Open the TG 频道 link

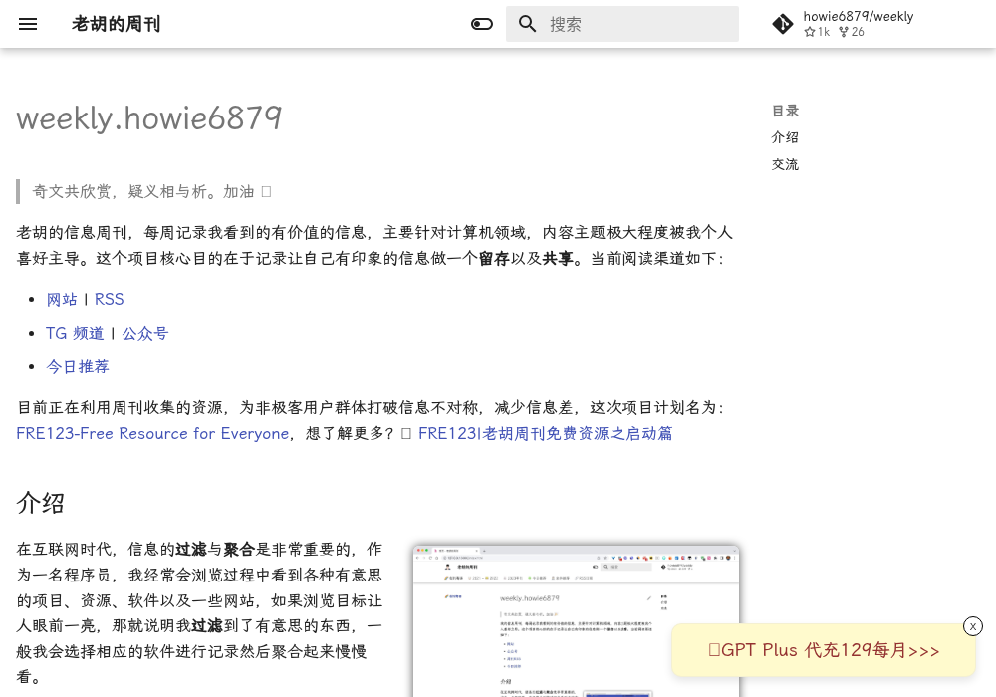pyautogui.click(x=75, y=333)
